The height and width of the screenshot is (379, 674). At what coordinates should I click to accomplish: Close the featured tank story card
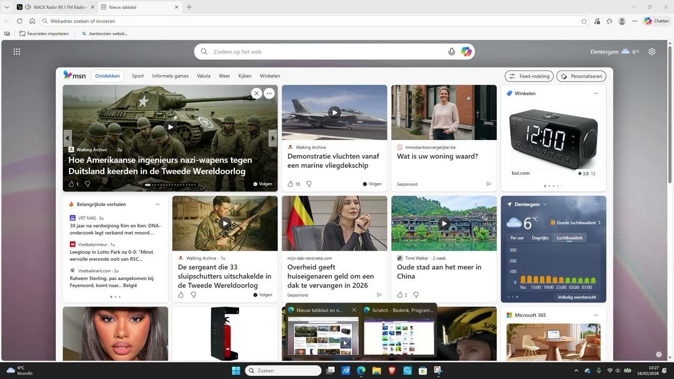pyautogui.click(x=256, y=93)
